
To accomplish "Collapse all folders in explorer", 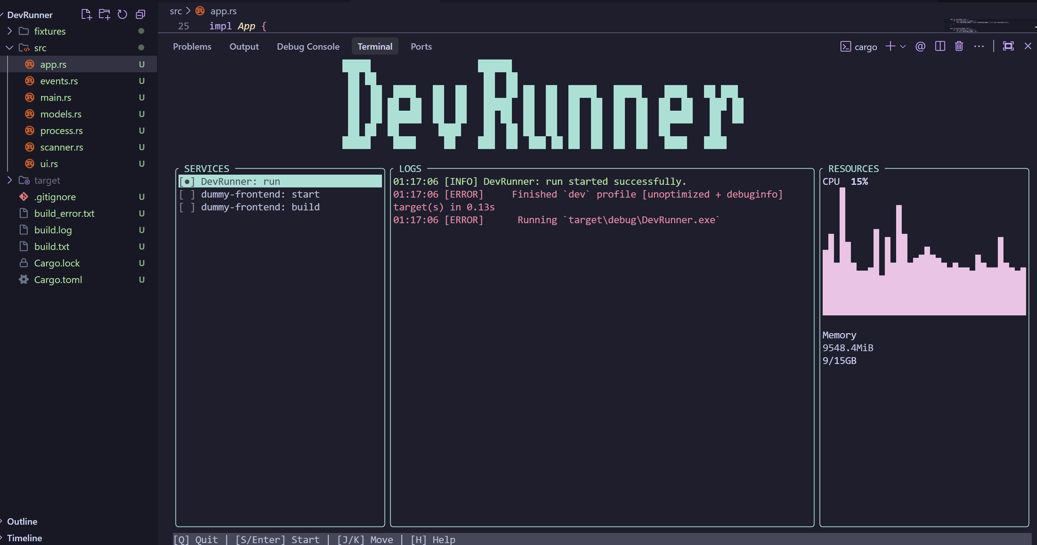I will 141,14.
